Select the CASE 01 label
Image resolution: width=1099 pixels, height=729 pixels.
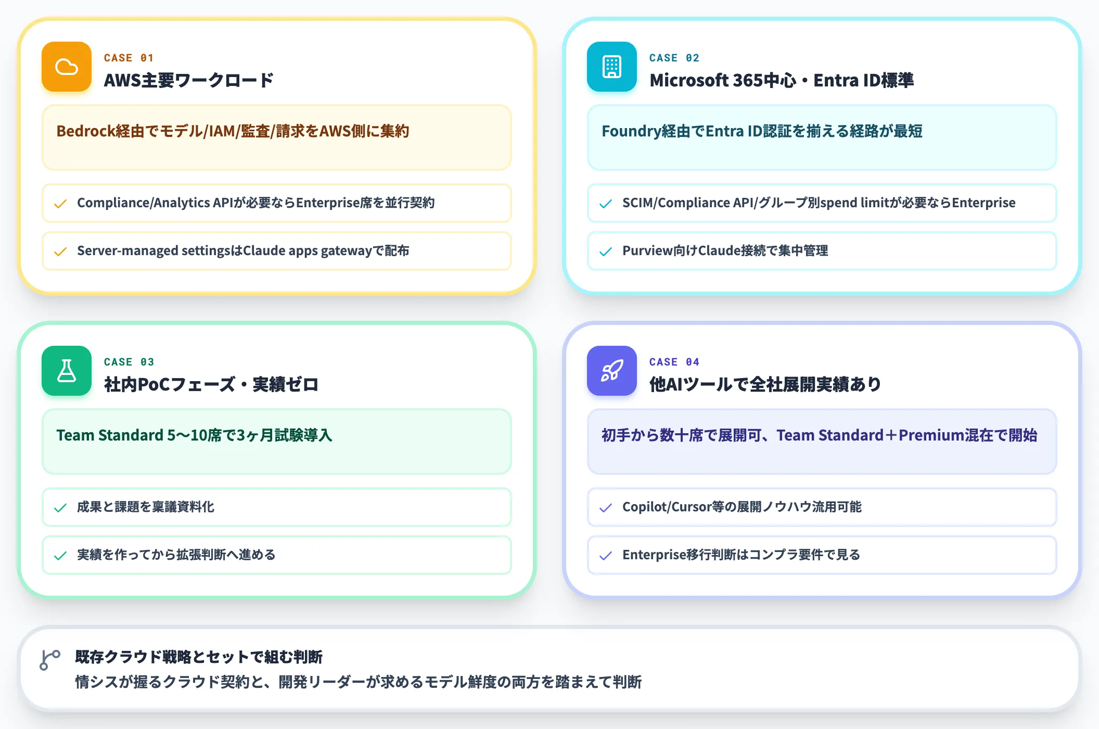[x=129, y=58]
